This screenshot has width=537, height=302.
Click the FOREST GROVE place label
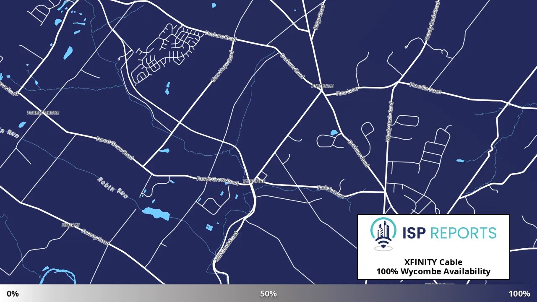43,113
